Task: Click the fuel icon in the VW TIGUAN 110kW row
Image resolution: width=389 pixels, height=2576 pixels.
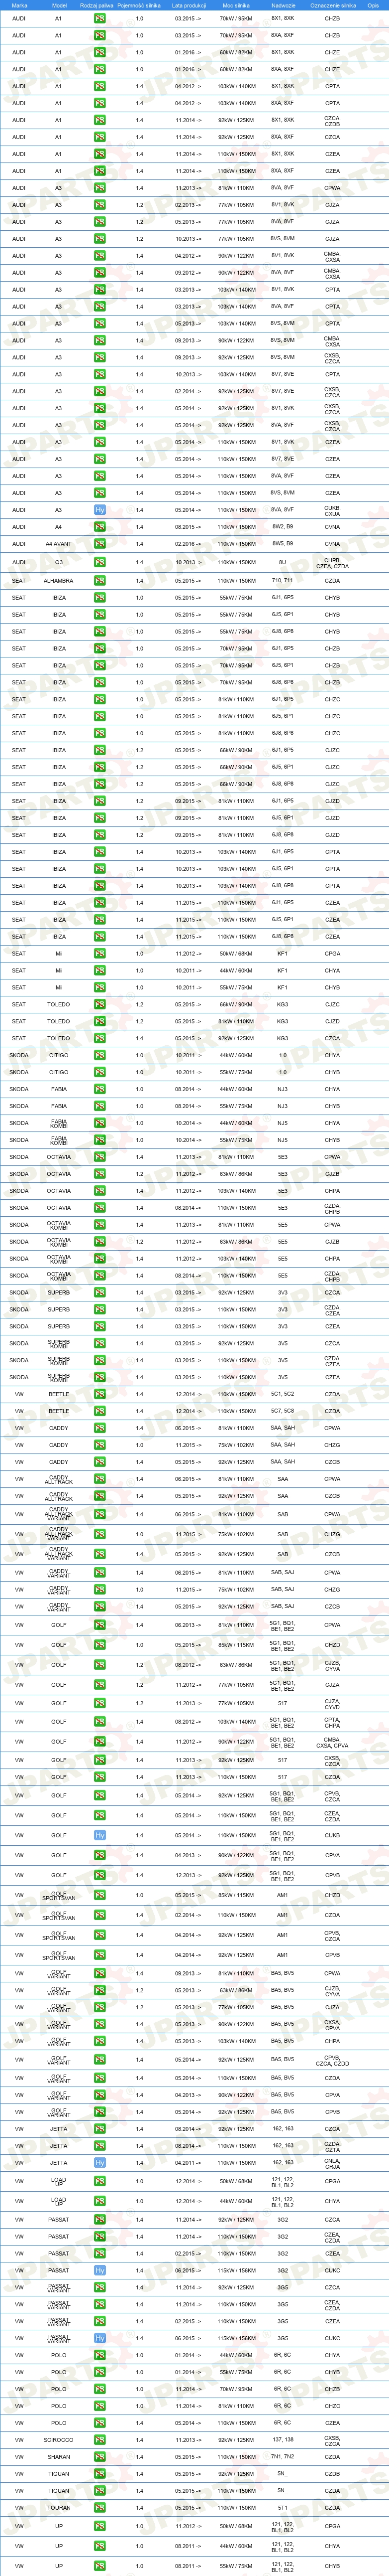Action: pos(100,2491)
